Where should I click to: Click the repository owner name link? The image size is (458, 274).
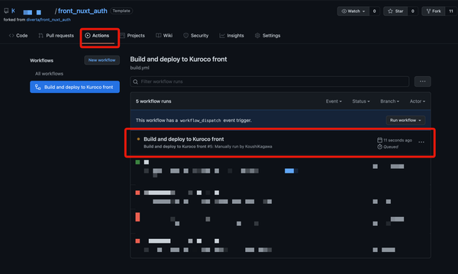[26, 11]
